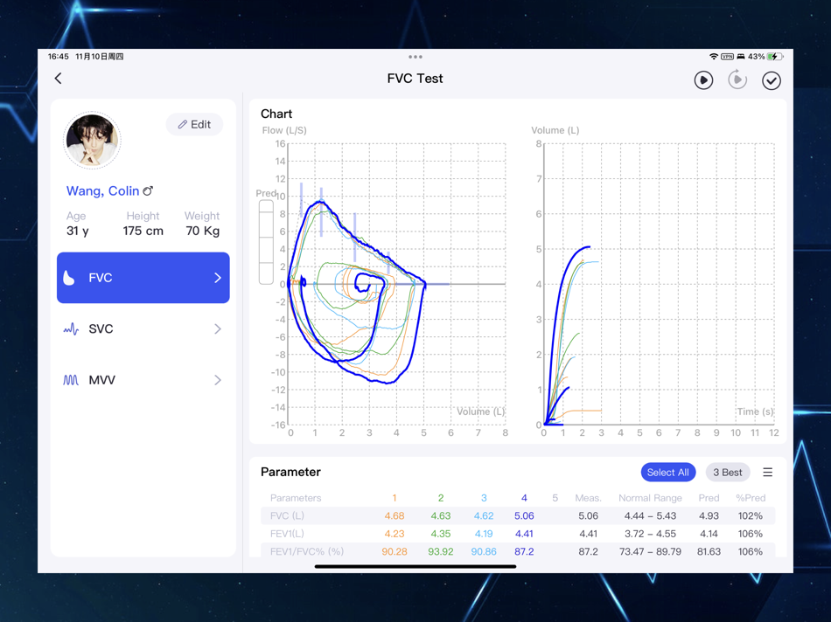Click the Select All button
The width and height of the screenshot is (831, 622).
click(667, 473)
